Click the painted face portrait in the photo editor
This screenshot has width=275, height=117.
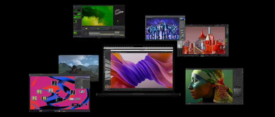[209, 86]
